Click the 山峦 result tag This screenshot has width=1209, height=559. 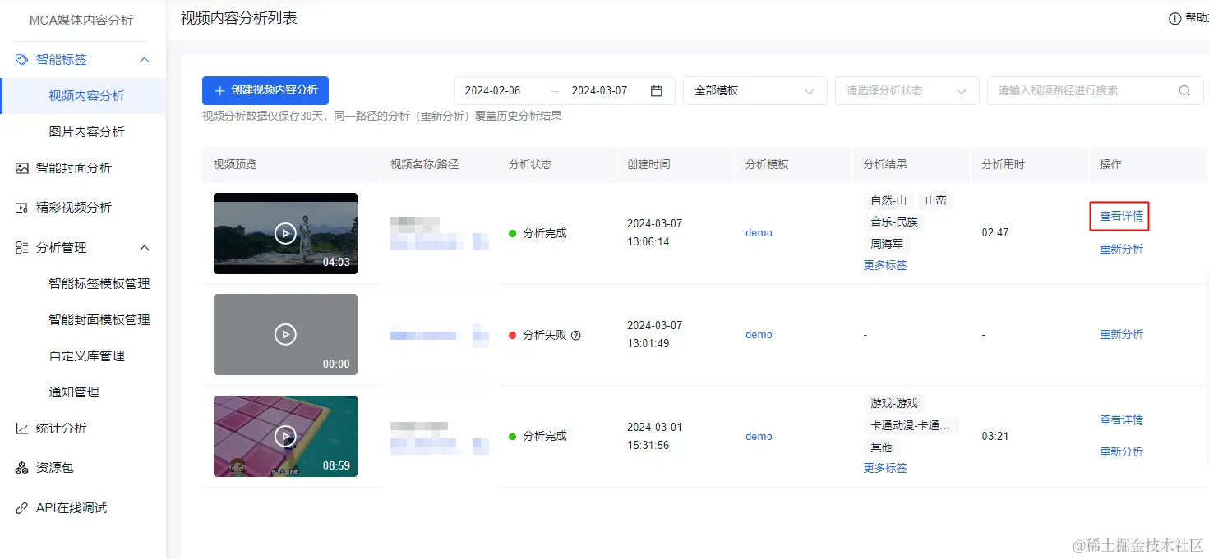(935, 200)
